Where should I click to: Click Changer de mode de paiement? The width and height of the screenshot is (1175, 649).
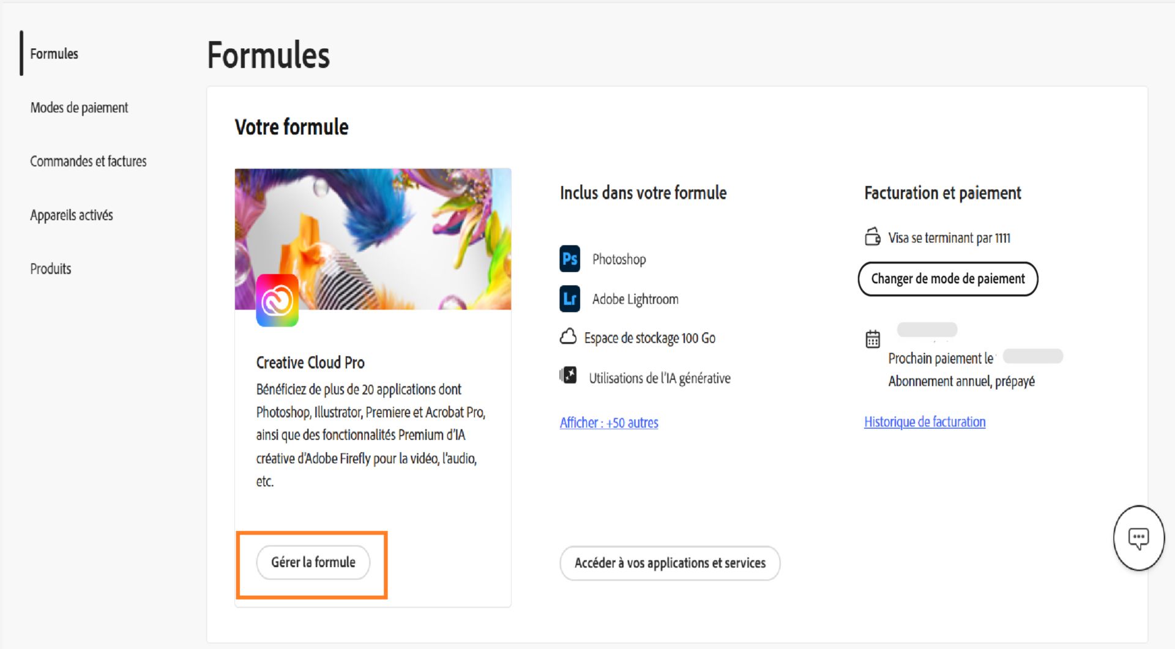(947, 279)
